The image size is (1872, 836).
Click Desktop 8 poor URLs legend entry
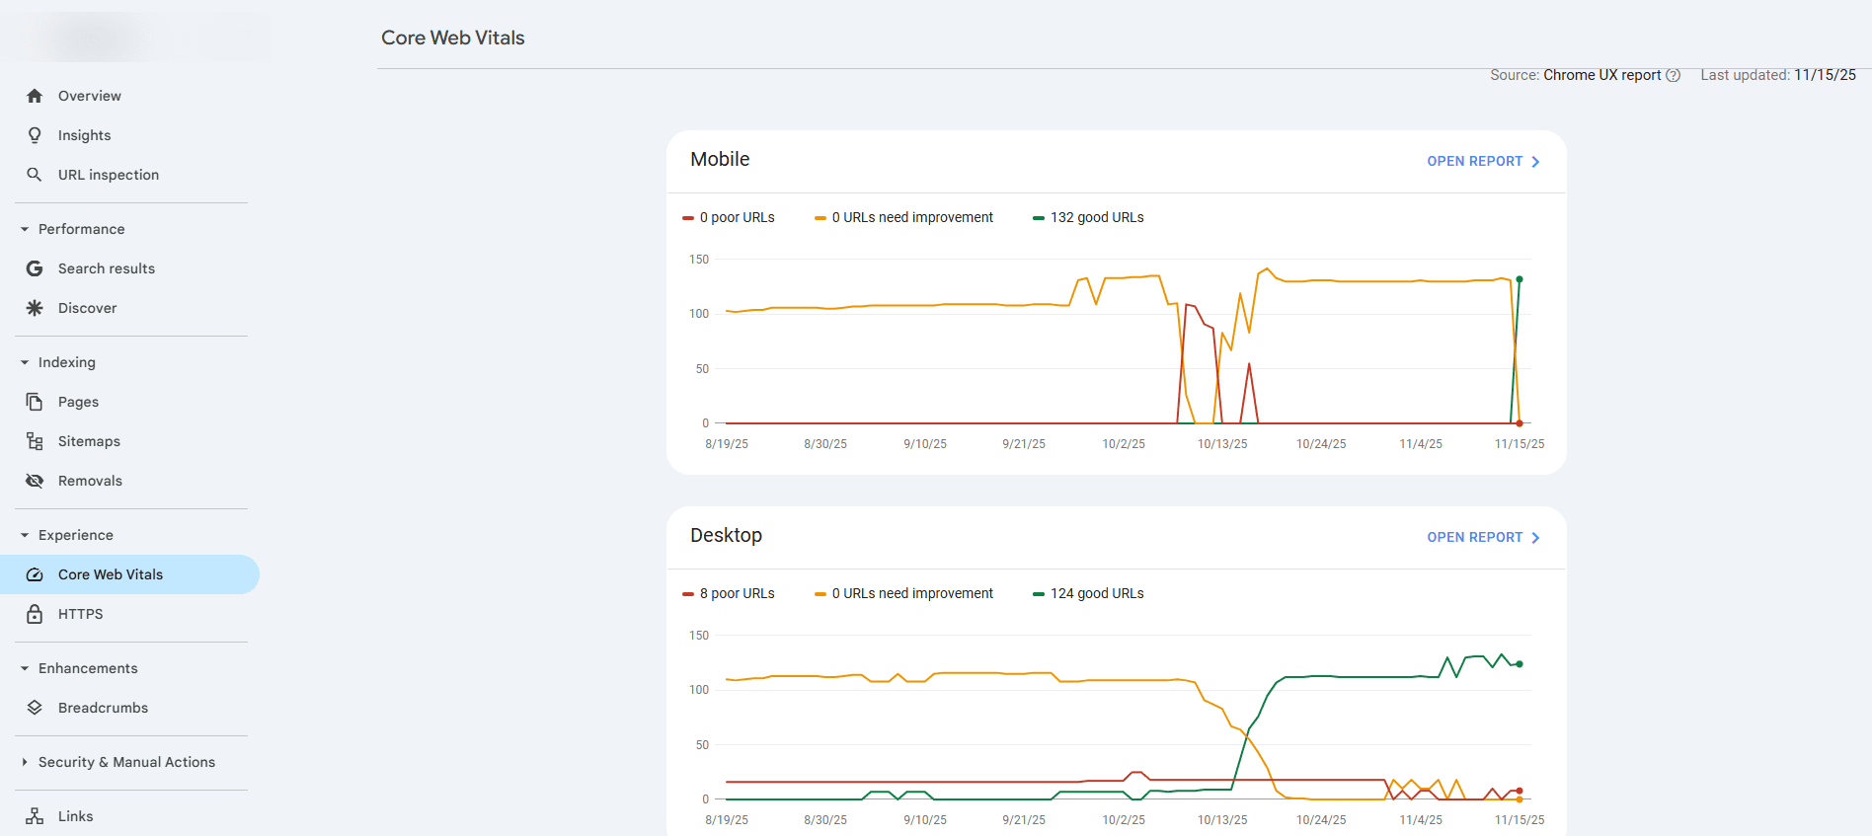tap(729, 593)
